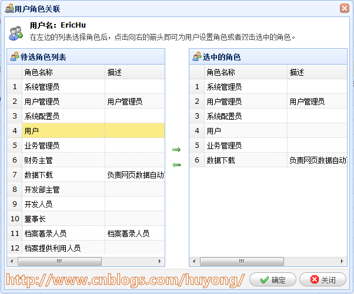The width and height of the screenshot is (354, 294).
Task: Click the 选中的角色 panel header icon
Action: (x=196, y=57)
